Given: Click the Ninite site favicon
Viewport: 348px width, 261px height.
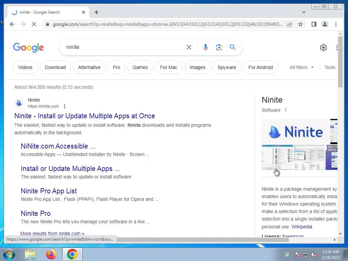Looking at the screenshot, I should click(19, 103).
